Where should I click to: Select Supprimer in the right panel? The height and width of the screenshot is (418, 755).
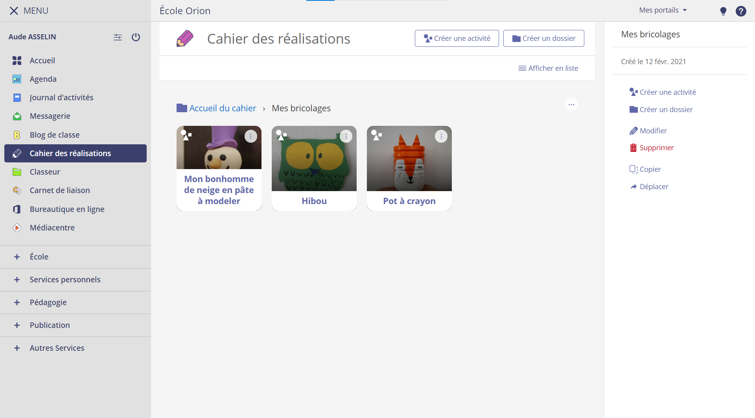tap(656, 148)
